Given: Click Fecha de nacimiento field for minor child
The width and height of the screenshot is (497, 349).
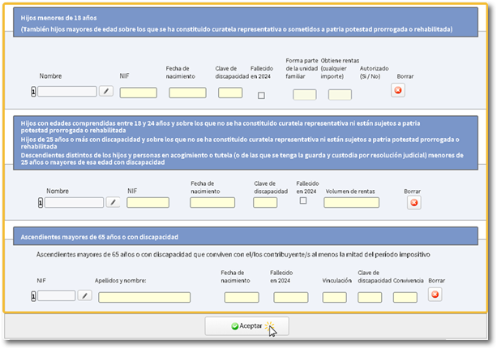Looking at the screenshot, I should tap(187, 93).
